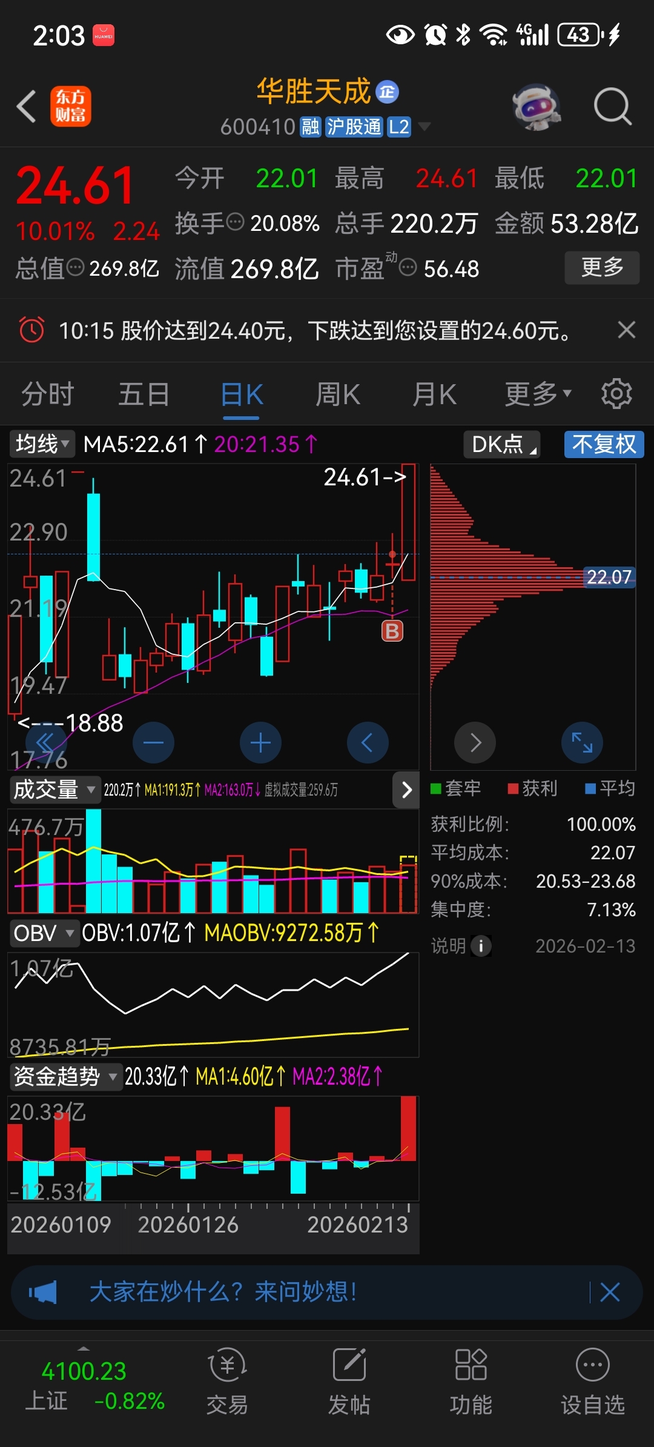Close the 问妙想 banner
This screenshot has width=654, height=1447.
[x=610, y=1292]
